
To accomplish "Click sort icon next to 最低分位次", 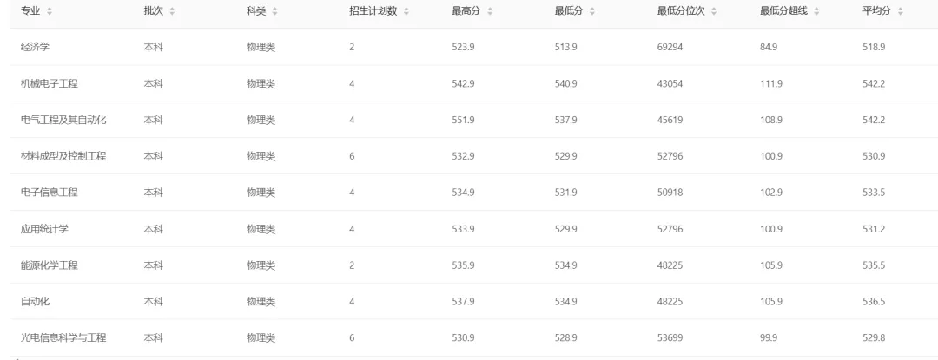I will click(x=715, y=10).
